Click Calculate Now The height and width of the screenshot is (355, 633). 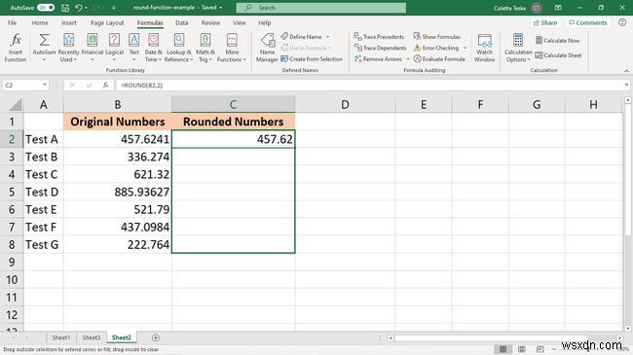pyautogui.click(x=557, y=40)
